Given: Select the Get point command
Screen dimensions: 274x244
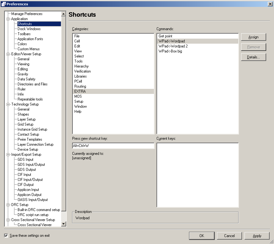Looking at the screenshot, I should [165, 36].
